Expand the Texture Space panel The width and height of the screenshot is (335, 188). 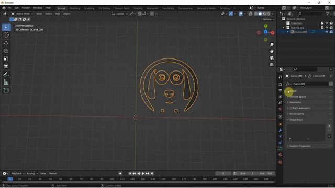click(297, 97)
